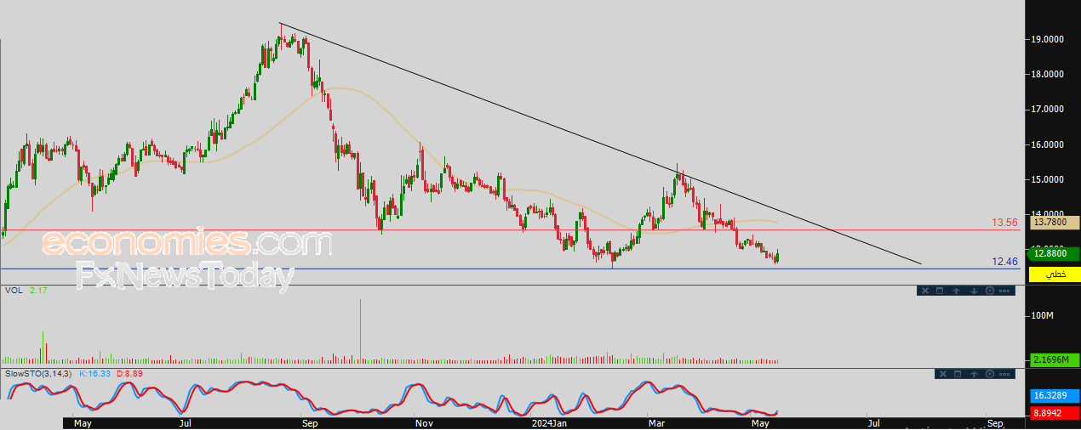Click the 2024Jan timeline label
1081x430 pixels.
548,422
